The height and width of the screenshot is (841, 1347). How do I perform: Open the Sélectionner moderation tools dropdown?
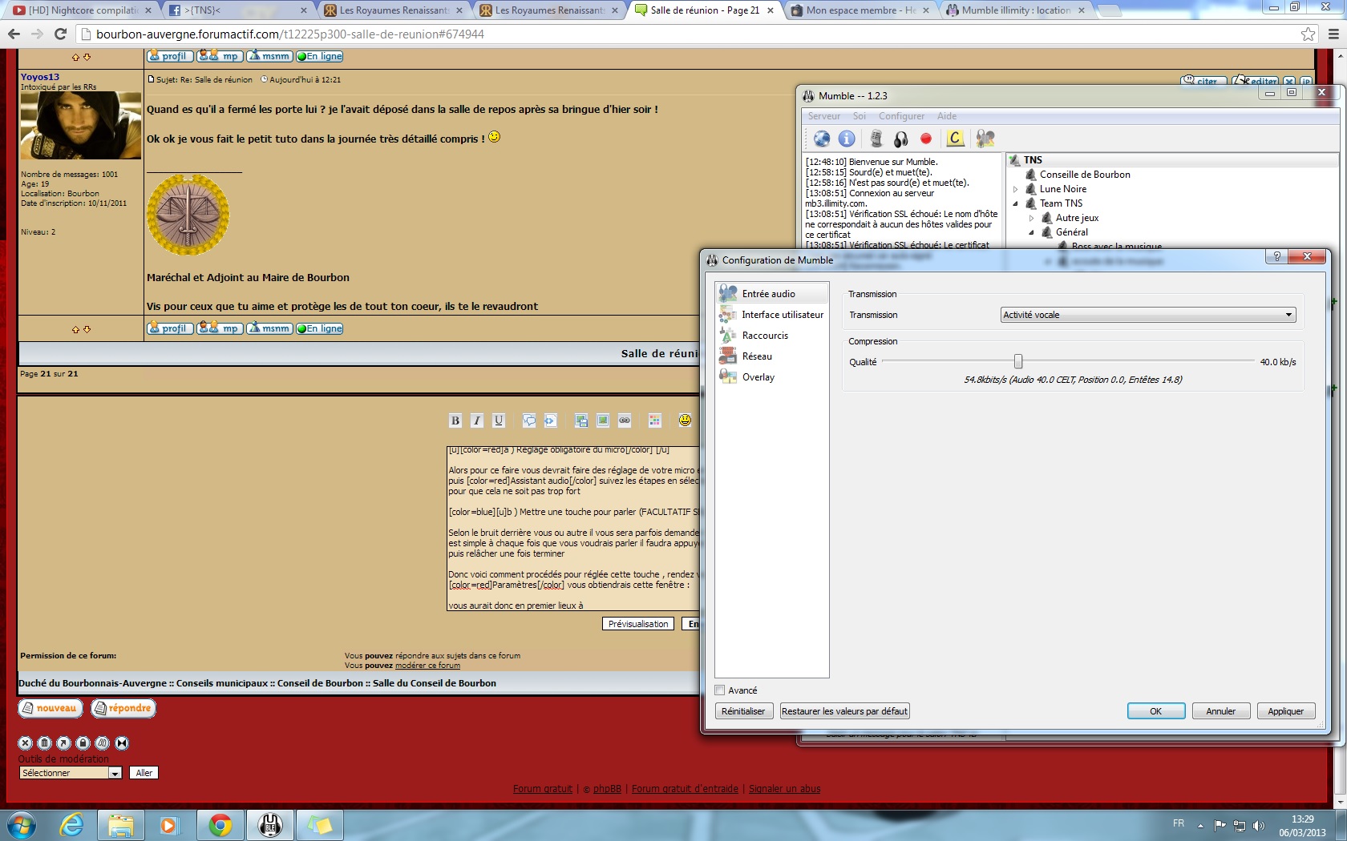pyautogui.click(x=71, y=773)
